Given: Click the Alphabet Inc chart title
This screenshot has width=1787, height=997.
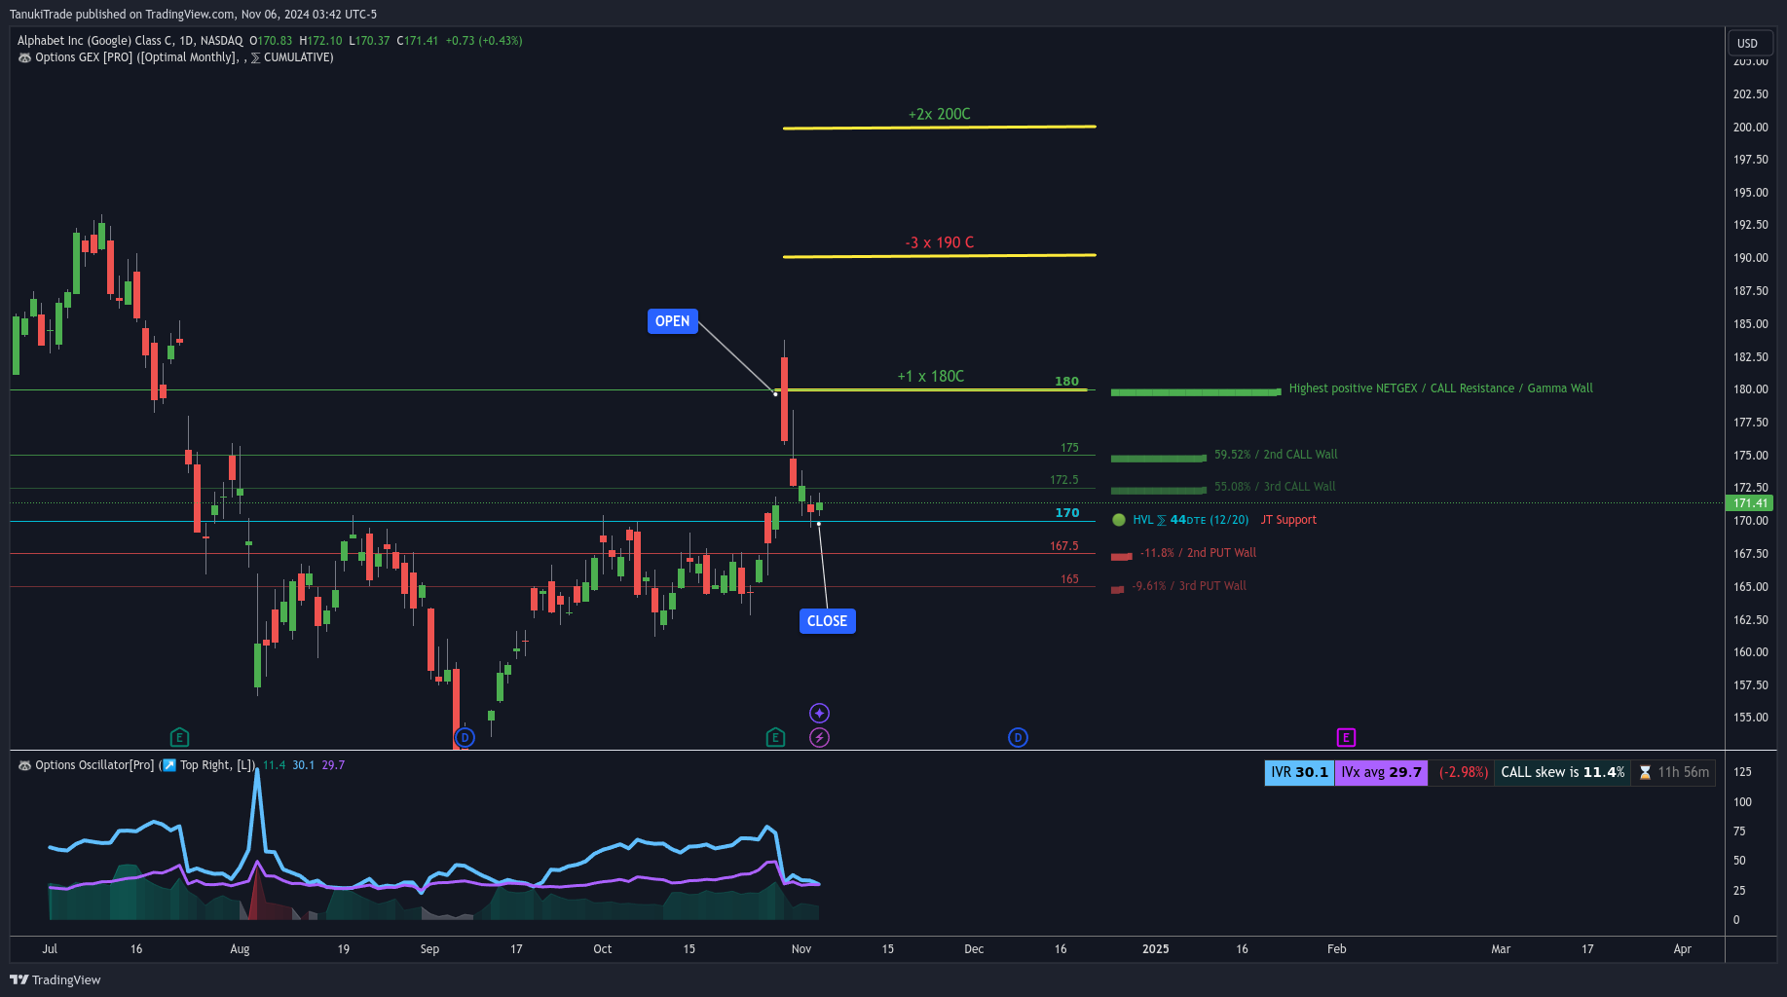Looking at the screenshot, I should click(130, 41).
